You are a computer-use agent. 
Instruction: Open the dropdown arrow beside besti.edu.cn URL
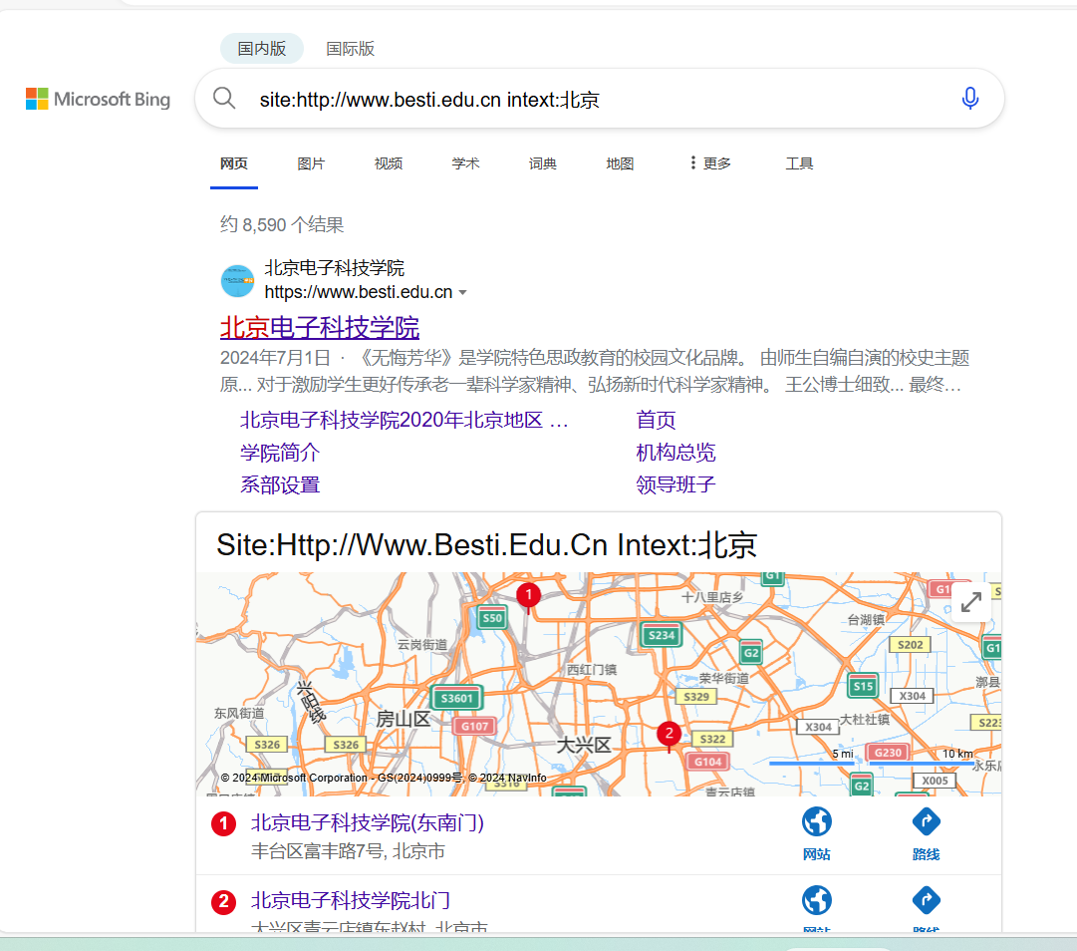pyautogui.click(x=463, y=292)
